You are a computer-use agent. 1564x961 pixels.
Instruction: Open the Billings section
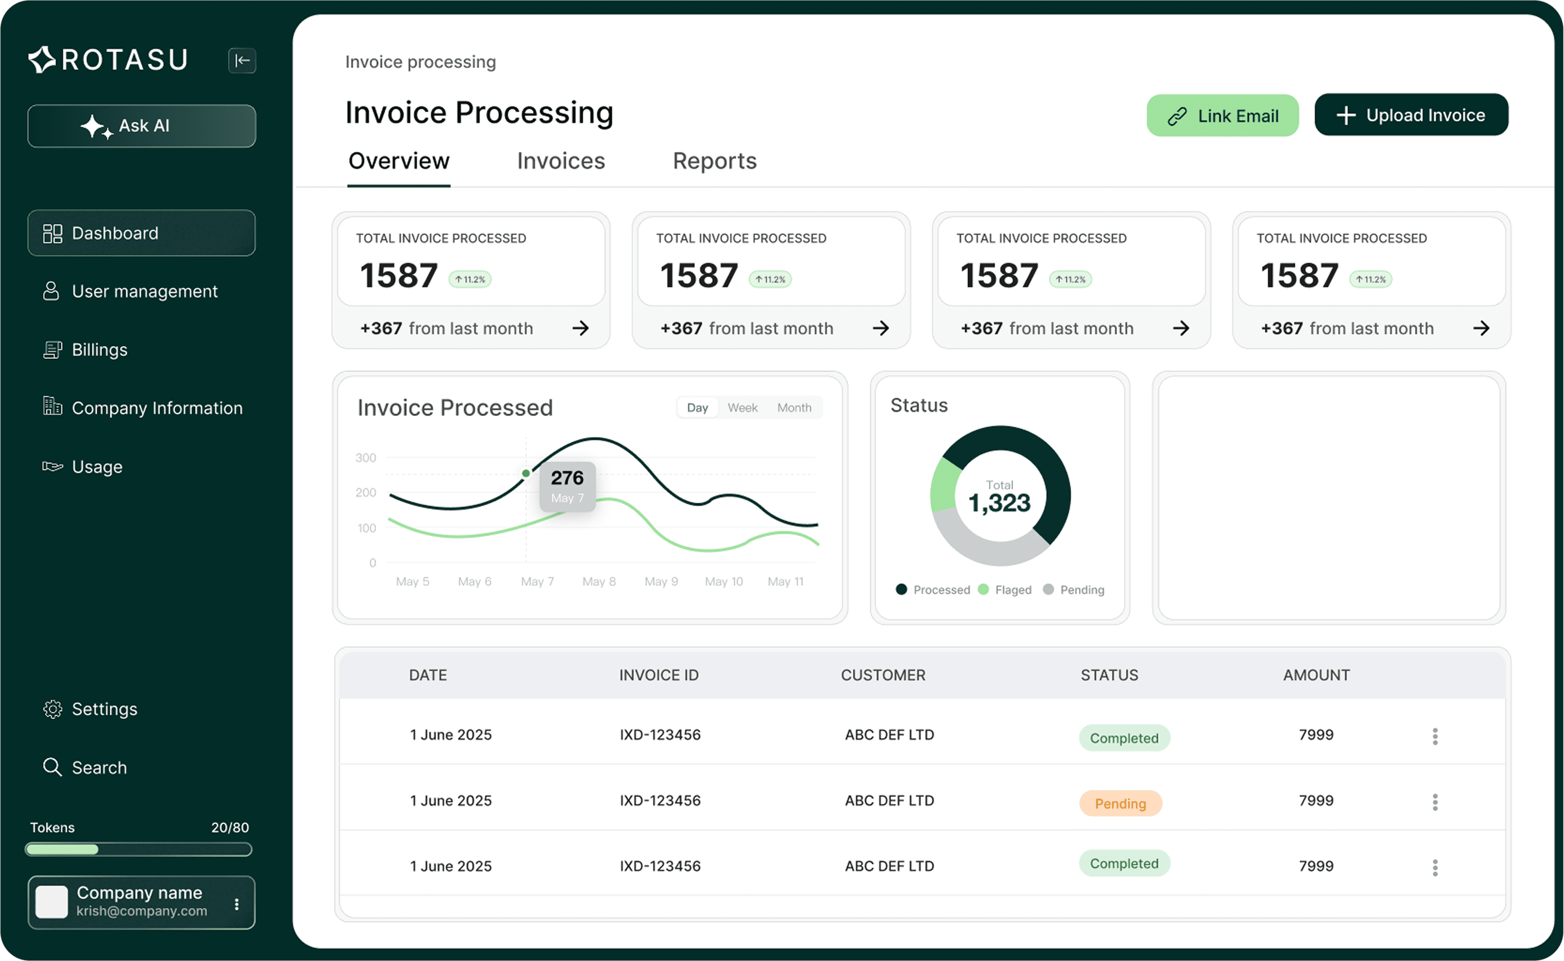tap(99, 349)
